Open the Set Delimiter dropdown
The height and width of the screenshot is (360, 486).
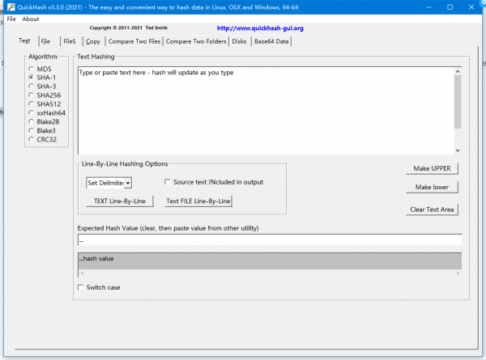(128, 183)
